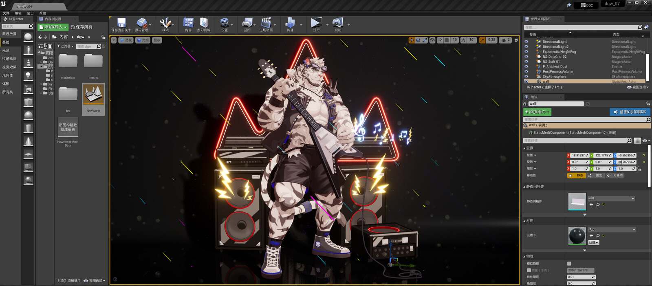
Task: Open the outliner View Options (视图选项) dropdown
Action: click(x=638, y=87)
